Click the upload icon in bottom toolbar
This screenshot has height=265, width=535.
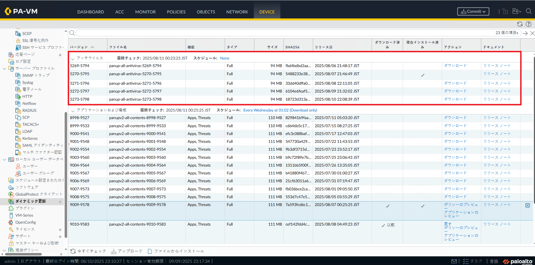click(x=114, y=251)
